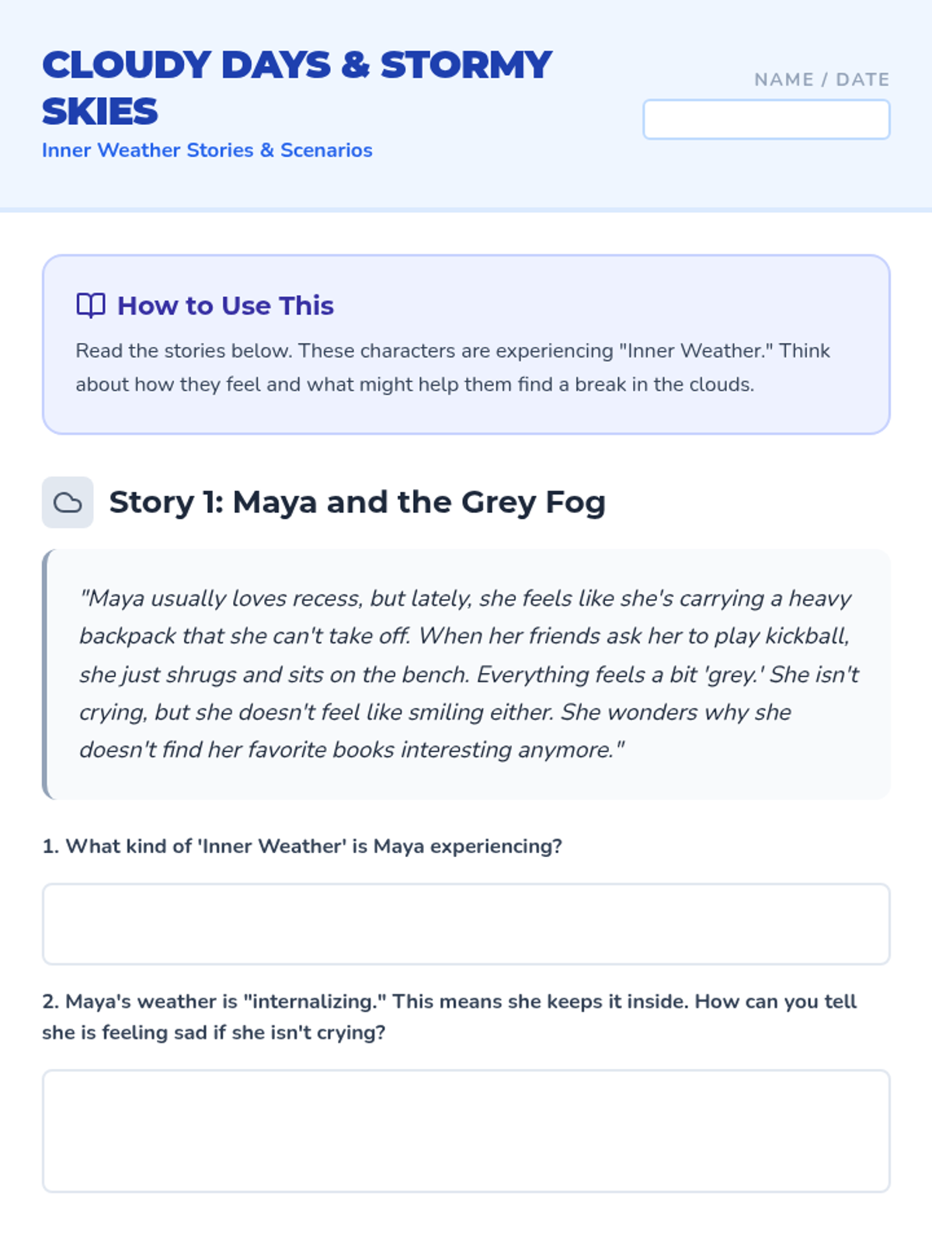Image resolution: width=932 pixels, height=1242 pixels.
Task: Click the 'How to Use This' heading
Action: click(x=225, y=306)
